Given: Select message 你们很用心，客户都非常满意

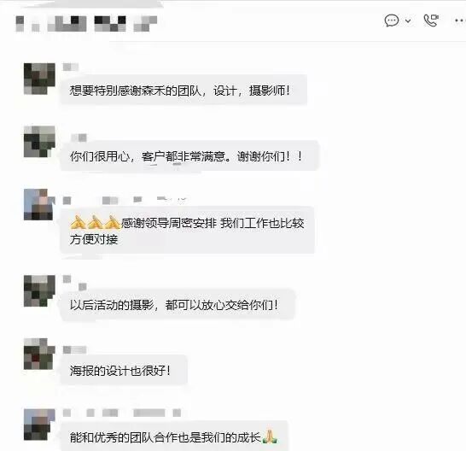Looking at the screenshot, I should click(189, 156).
